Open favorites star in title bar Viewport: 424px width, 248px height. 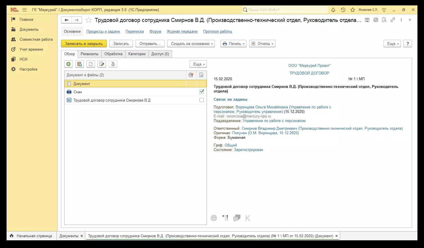(x=353, y=10)
